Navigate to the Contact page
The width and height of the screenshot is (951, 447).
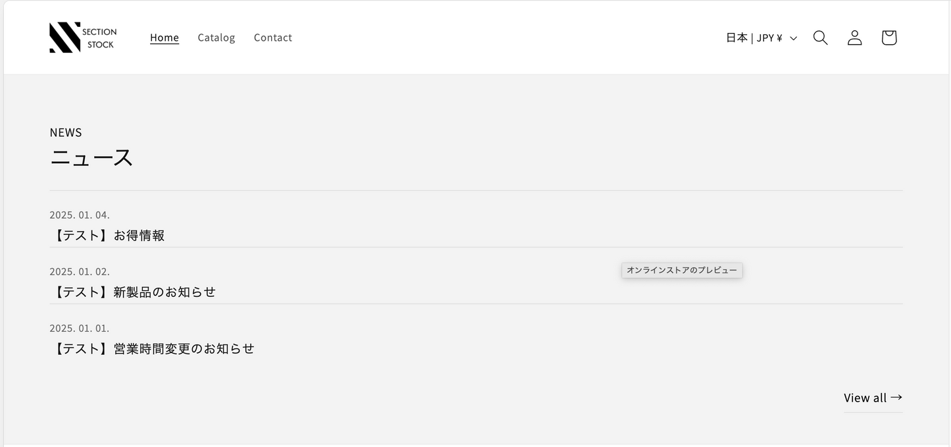tap(272, 38)
